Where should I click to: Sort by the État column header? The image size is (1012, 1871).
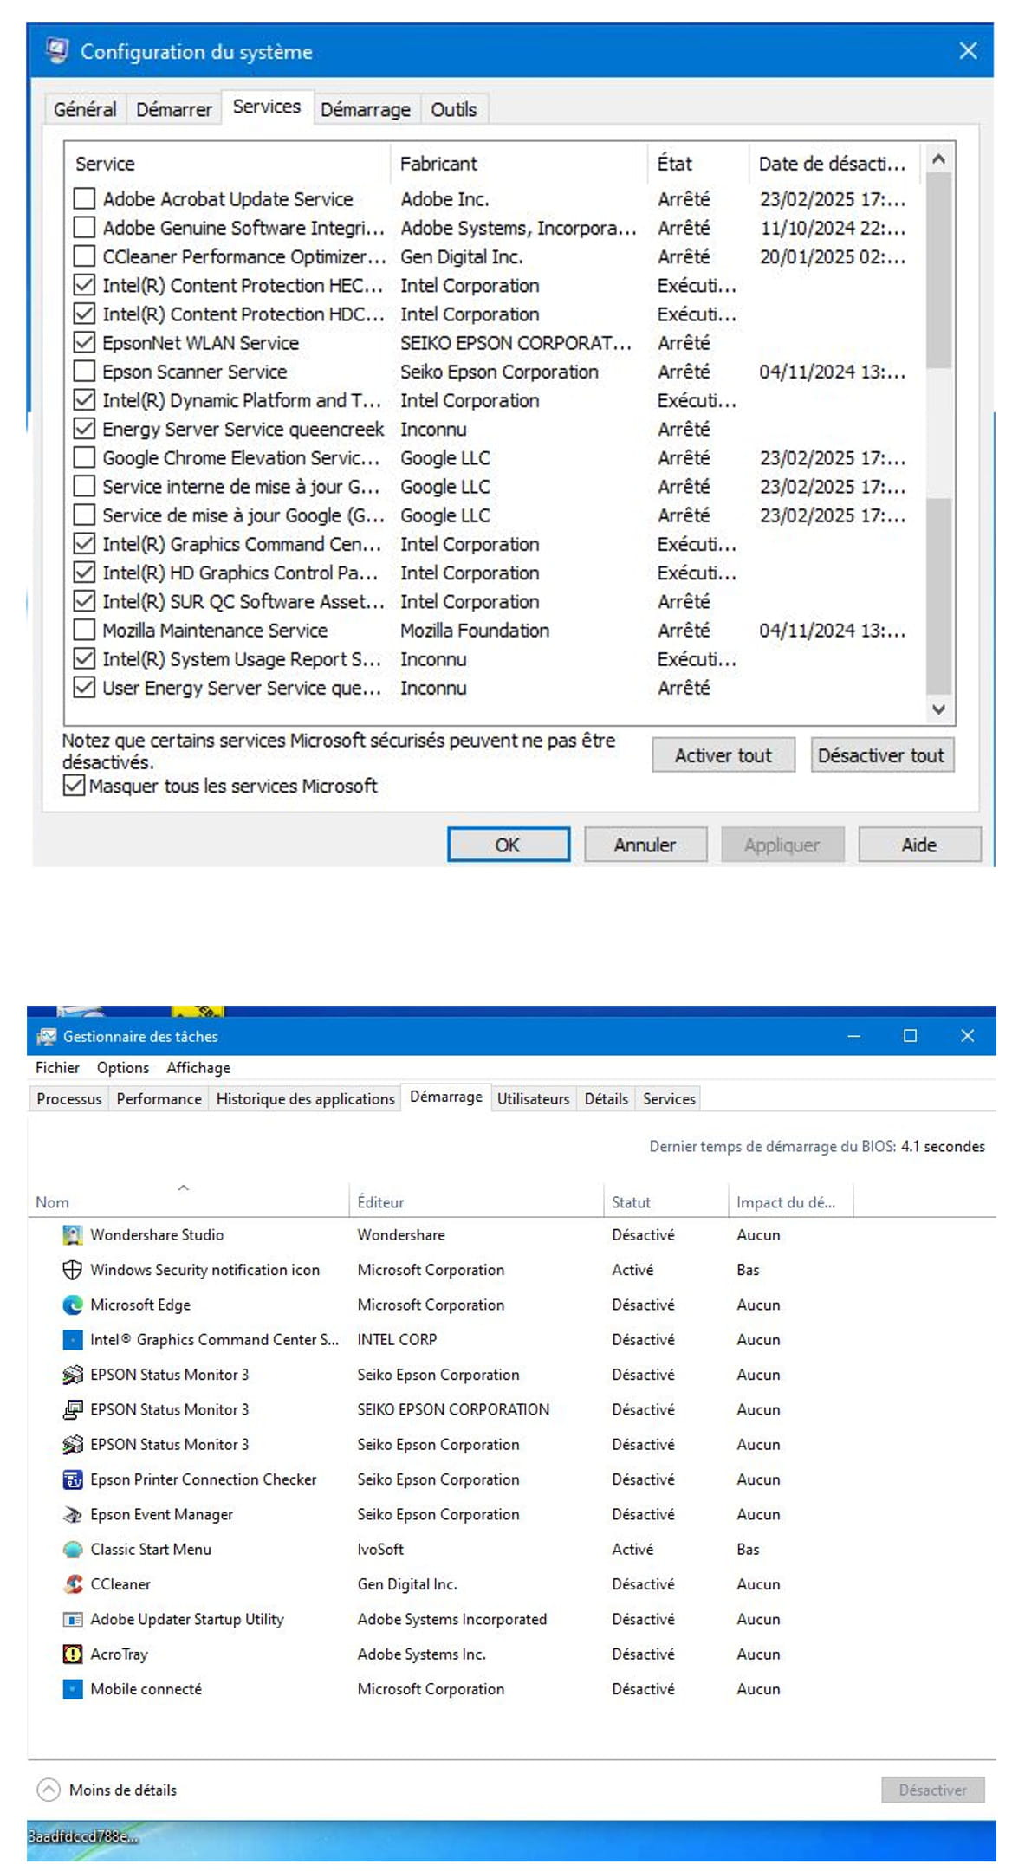coord(698,164)
